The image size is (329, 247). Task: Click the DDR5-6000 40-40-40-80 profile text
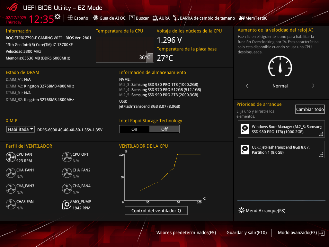pyautogui.click(x=70, y=130)
